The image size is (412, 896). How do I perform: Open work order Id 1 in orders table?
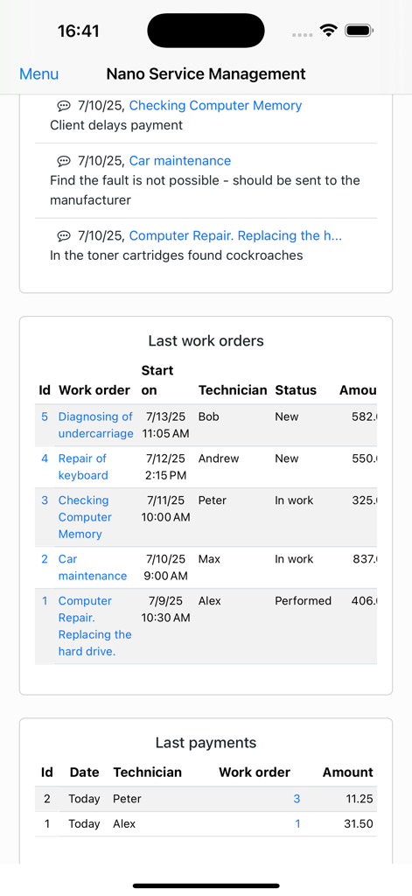pos(45,600)
